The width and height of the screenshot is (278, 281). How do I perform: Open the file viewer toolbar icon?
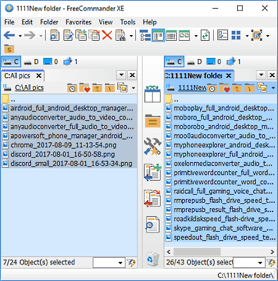54,35
